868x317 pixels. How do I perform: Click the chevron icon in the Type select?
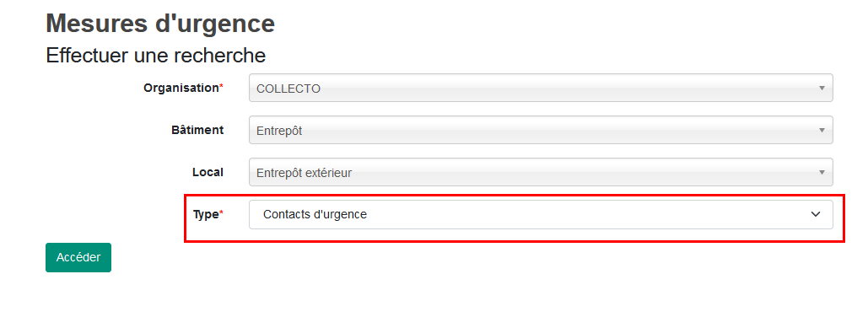pos(816,215)
